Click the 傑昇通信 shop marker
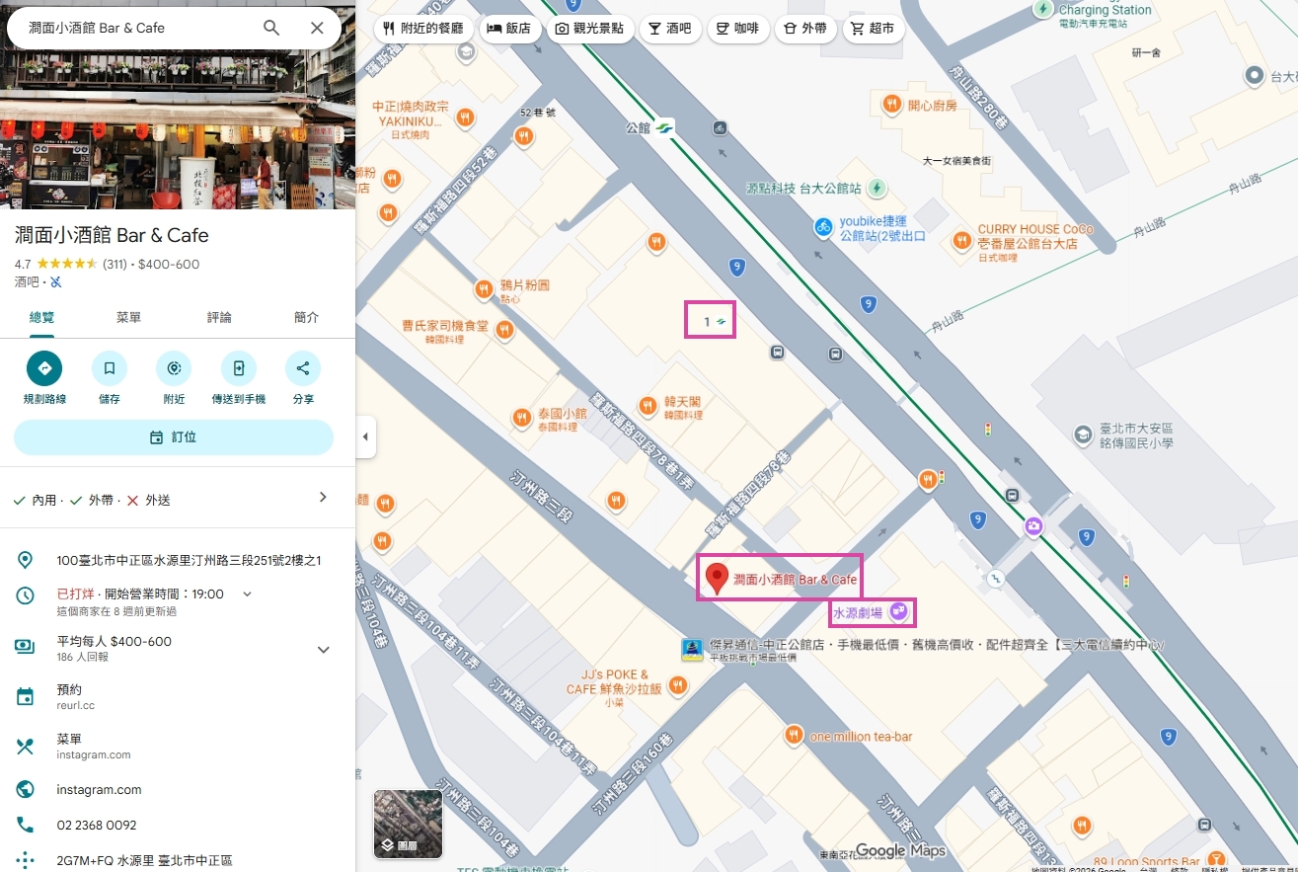Viewport: 1298px width, 872px height. (692, 649)
